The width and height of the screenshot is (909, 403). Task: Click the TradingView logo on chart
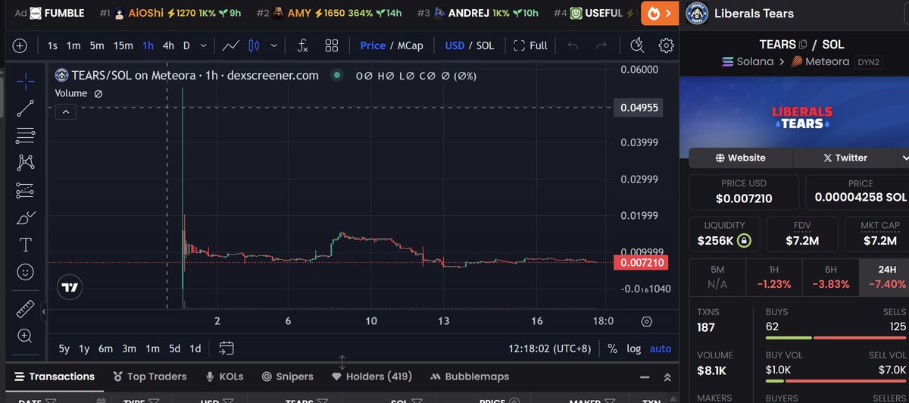(x=70, y=288)
